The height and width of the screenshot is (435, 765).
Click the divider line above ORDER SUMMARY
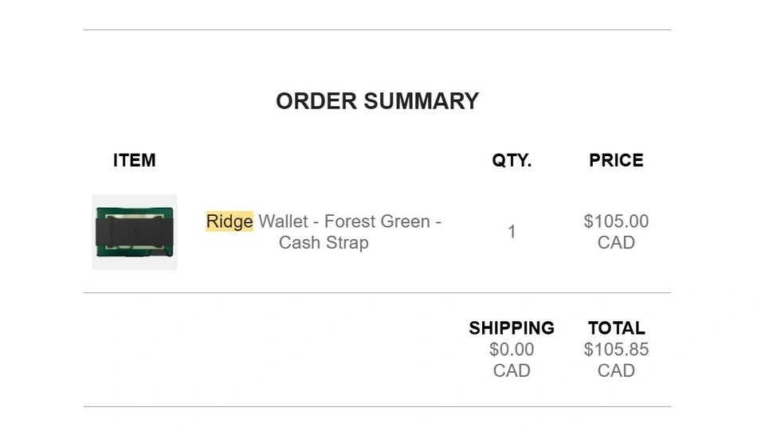coord(377,30)
